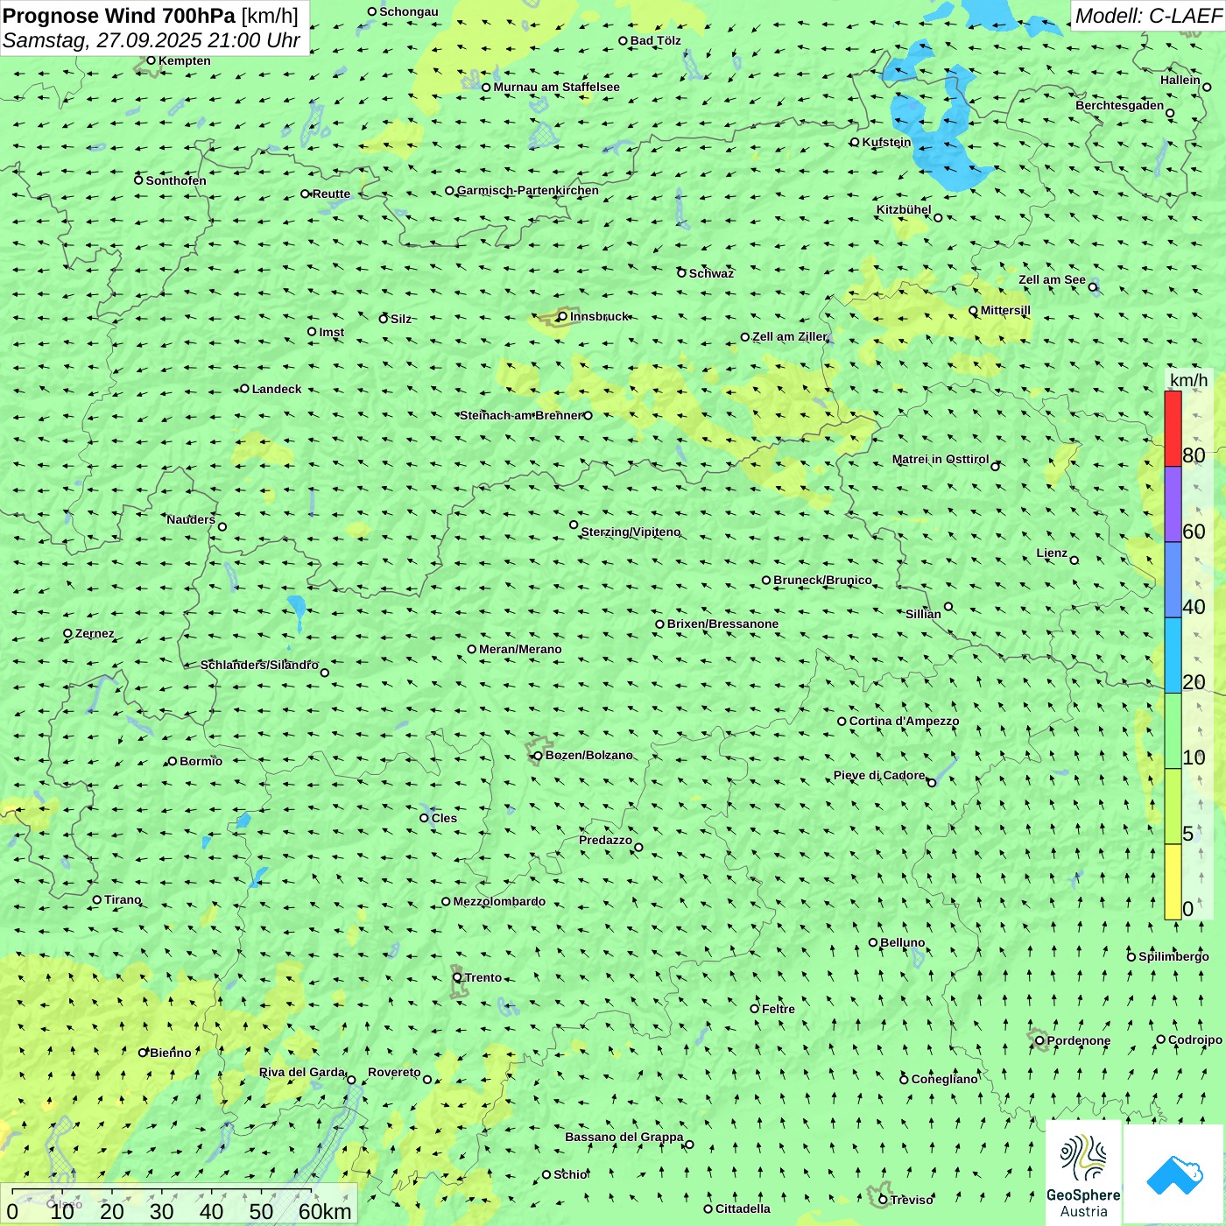Viewport: 1226px width, 1226px height.
Task: Click the 'Cortina d'Ampezzo' label
Action: [904, 721]
